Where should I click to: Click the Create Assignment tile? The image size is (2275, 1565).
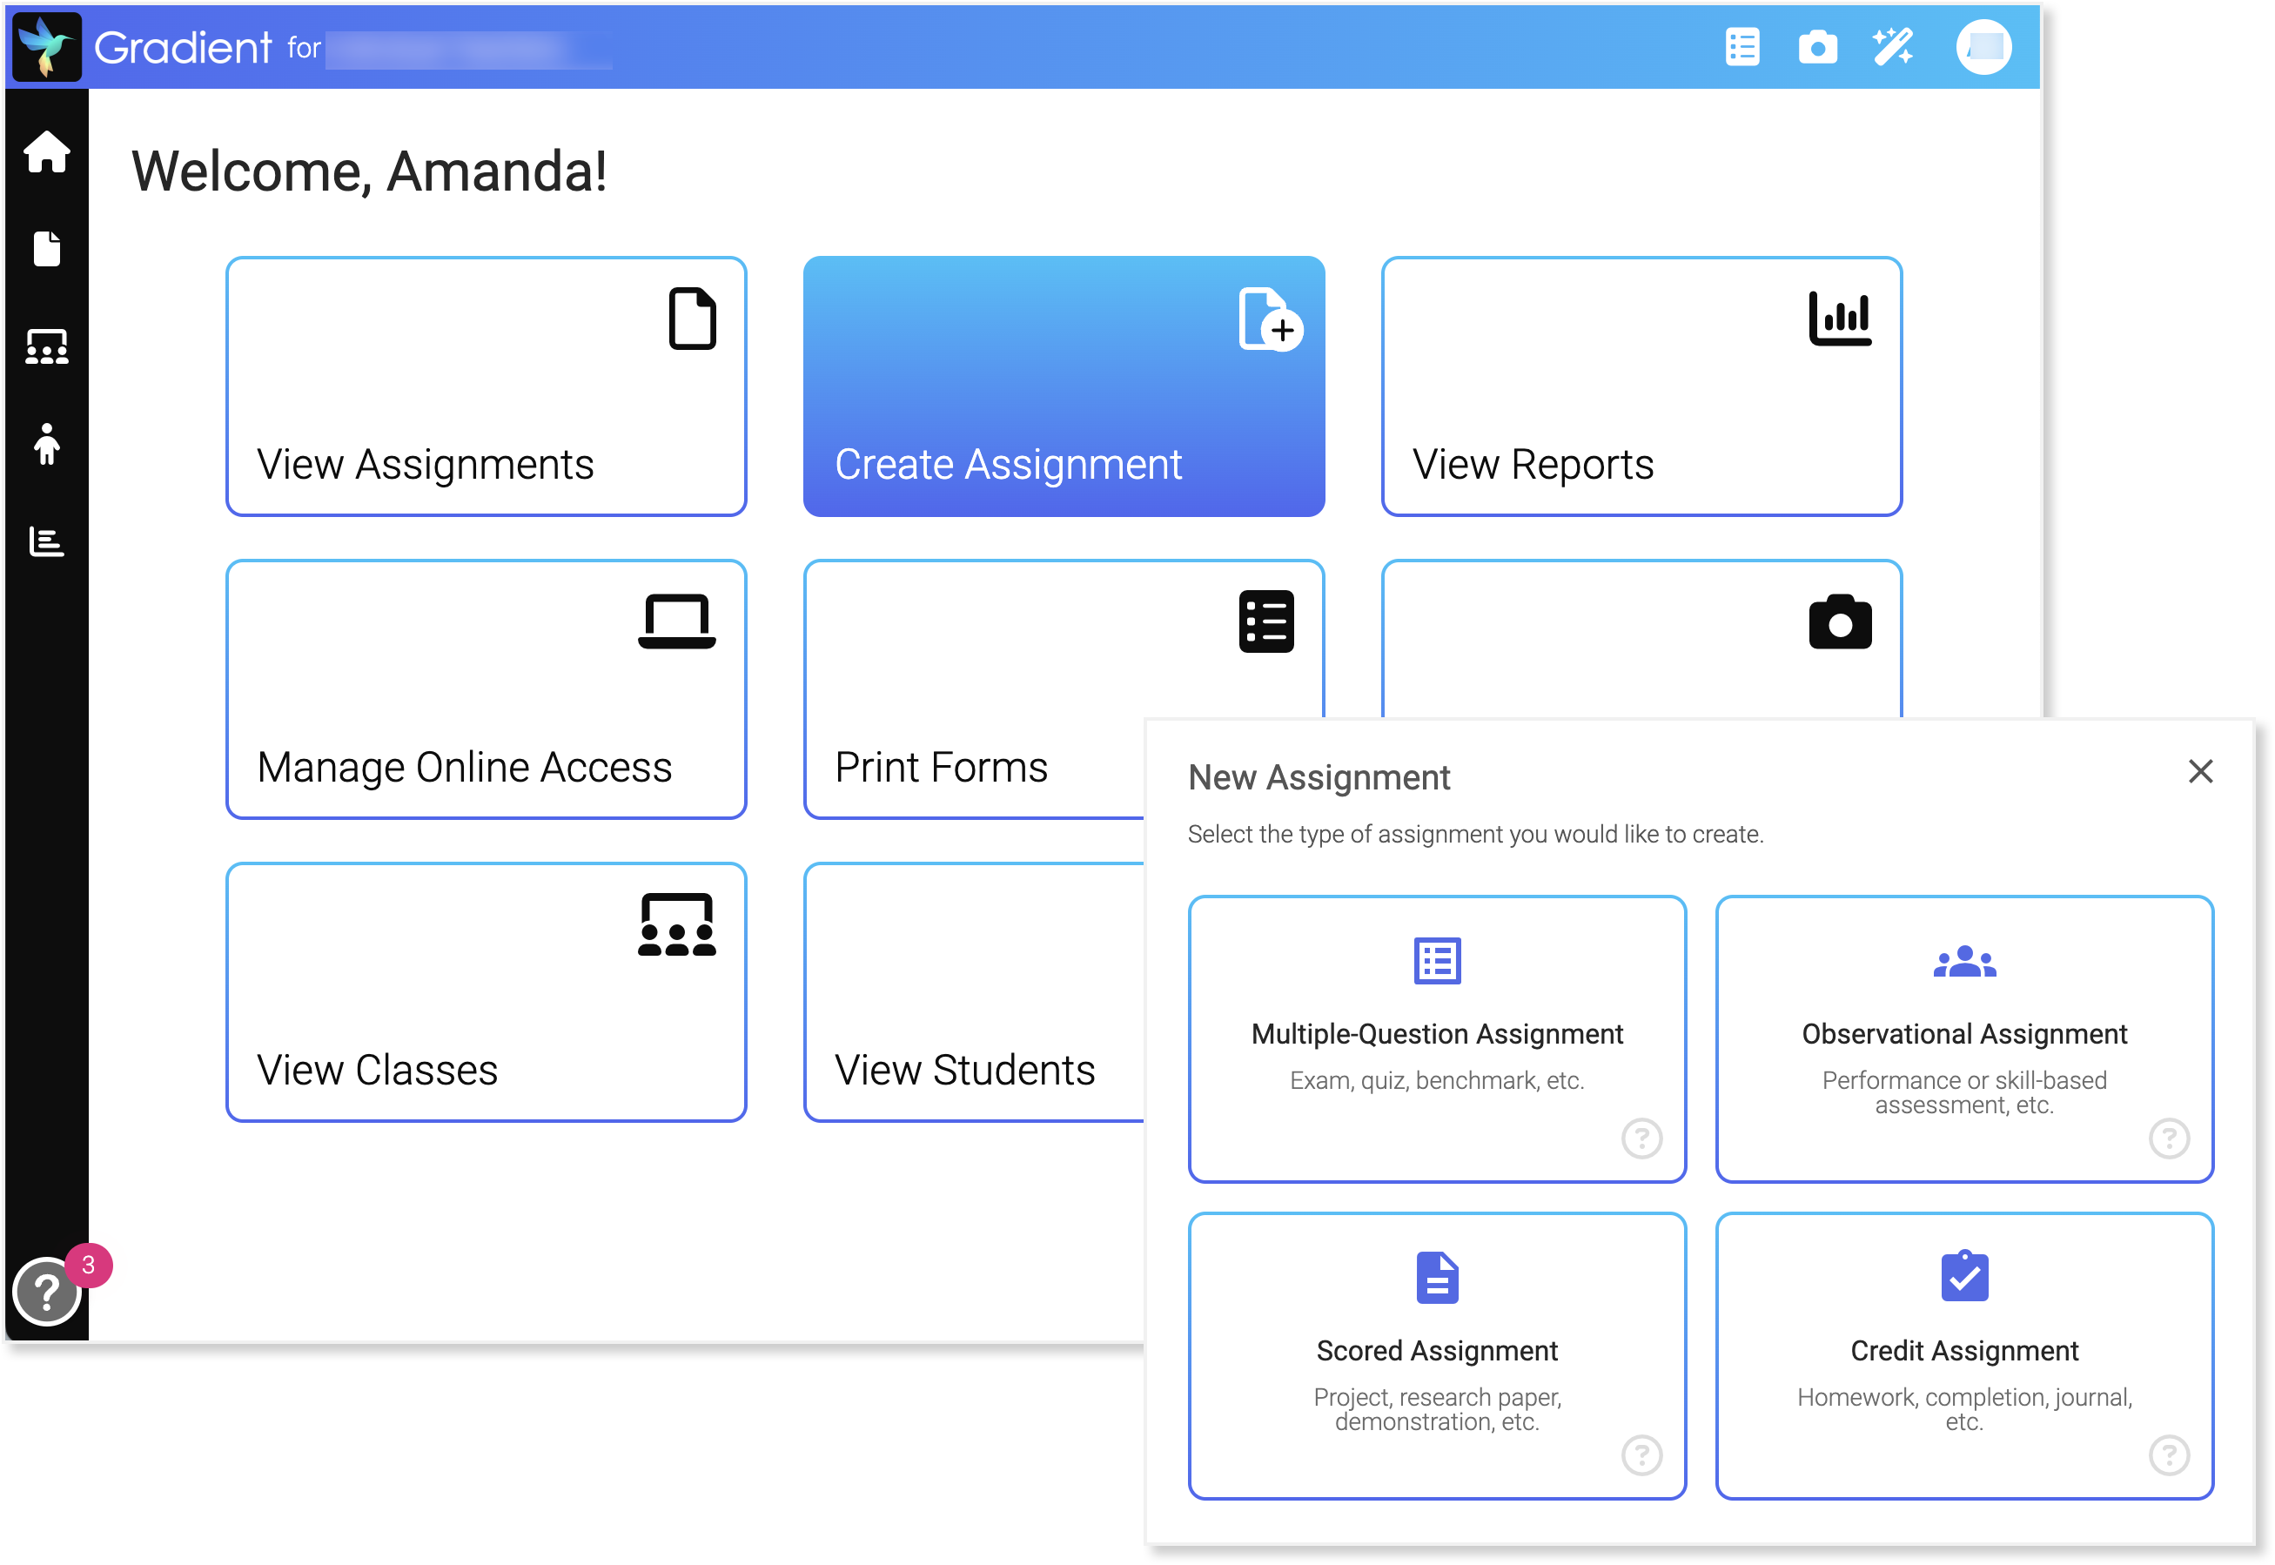pos(1064,386)
